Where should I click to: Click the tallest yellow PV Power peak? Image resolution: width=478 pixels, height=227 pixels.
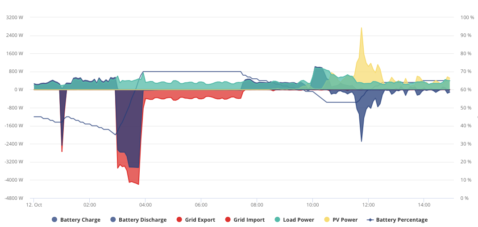tap(361, 28)
